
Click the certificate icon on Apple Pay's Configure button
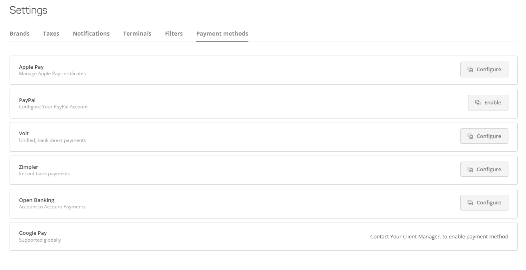(470, 69)
